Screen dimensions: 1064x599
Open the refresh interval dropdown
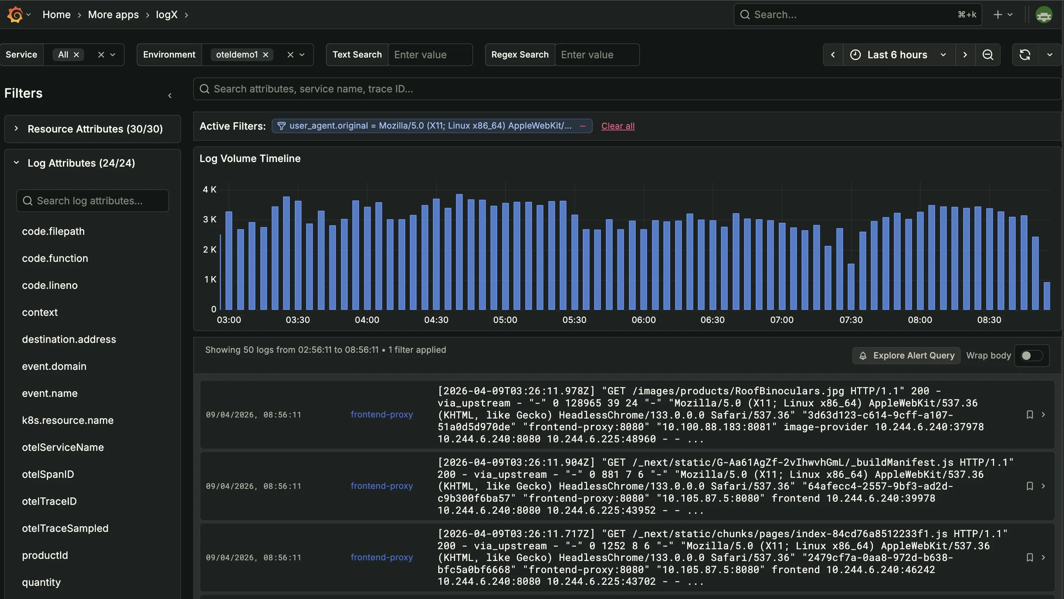[x=1049, y=54]
